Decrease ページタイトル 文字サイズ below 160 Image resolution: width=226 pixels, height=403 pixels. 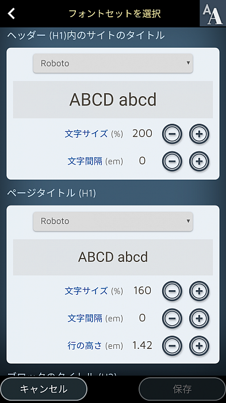(x=172, y=291)
